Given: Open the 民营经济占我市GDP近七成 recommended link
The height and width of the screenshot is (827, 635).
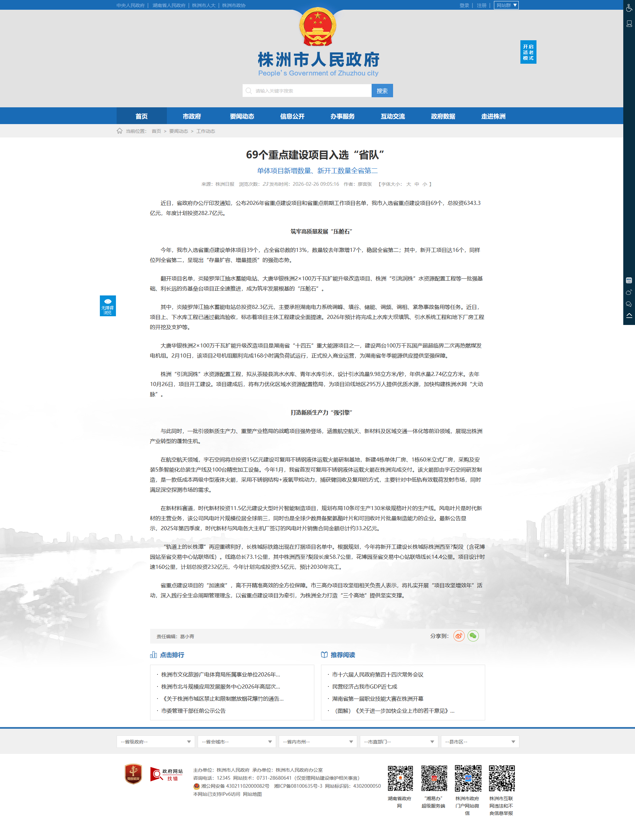Looking at the screenshot, I should point(364,686).
